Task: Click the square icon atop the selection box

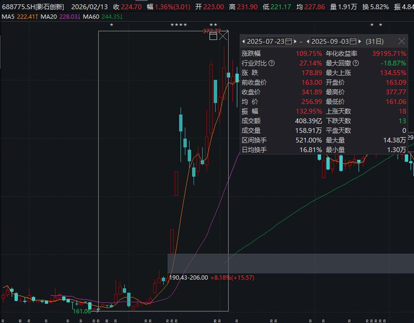Action: [213, 36]
